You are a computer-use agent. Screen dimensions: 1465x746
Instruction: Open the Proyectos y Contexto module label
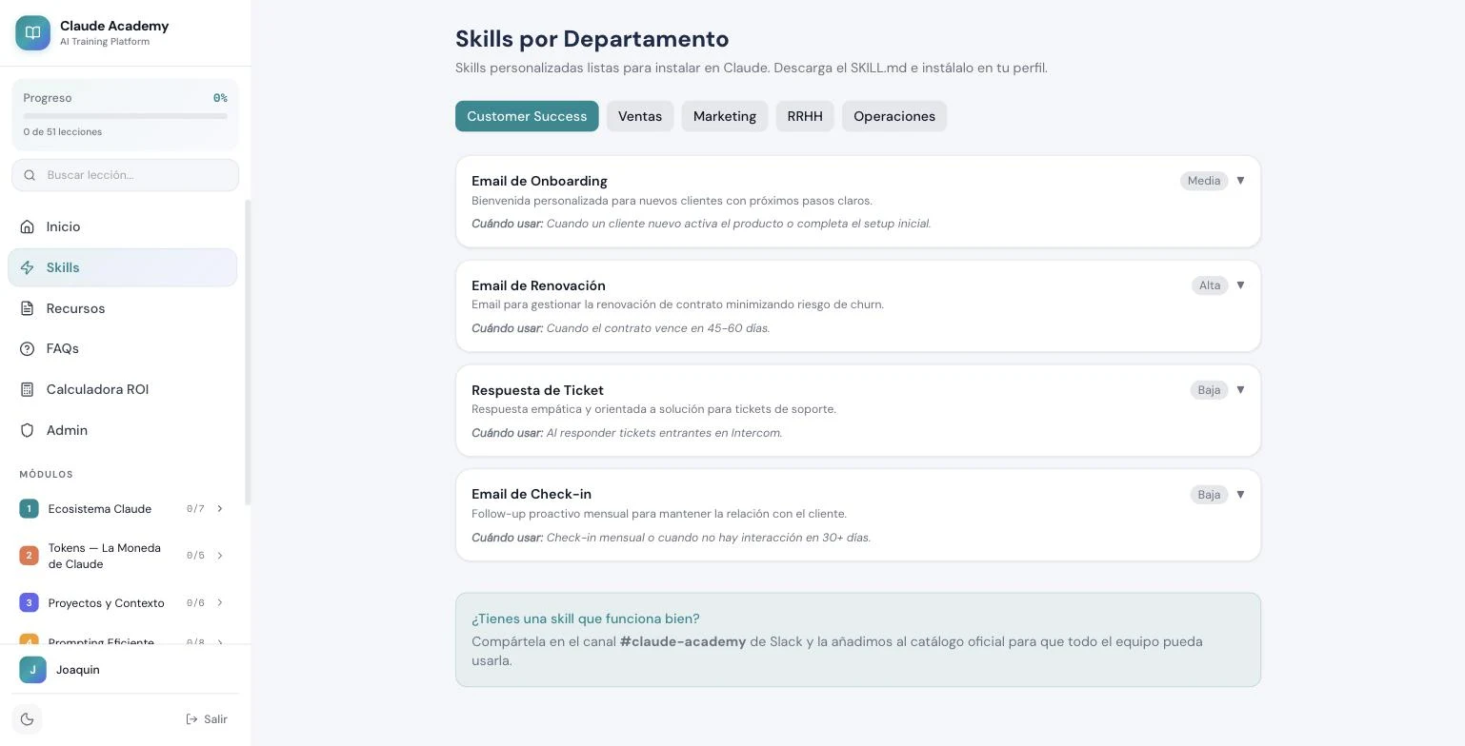pyautogui.click(x=107, y=603)
